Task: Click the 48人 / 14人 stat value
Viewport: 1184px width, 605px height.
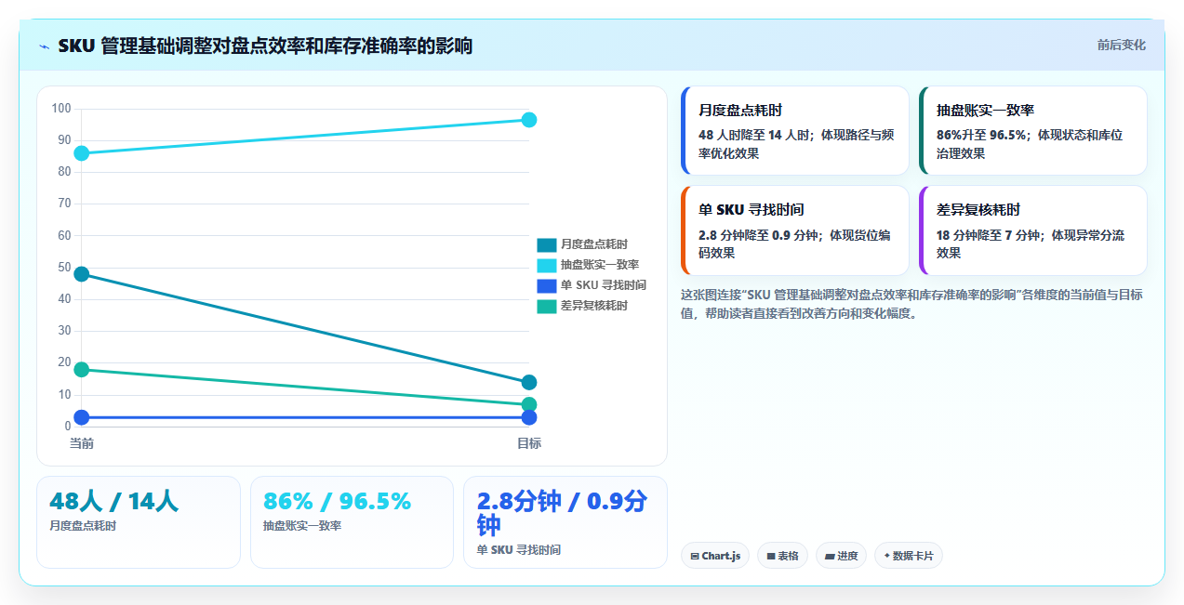Action: [113, 502]
